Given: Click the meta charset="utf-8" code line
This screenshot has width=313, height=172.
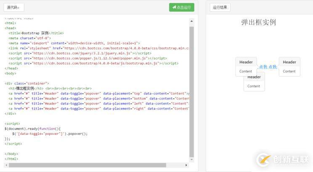Looking at the screenshot, I should pyautogui.click(x=30, y=38).
